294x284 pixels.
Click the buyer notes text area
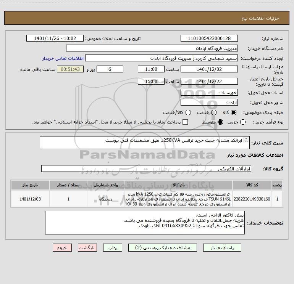(145, 223)
